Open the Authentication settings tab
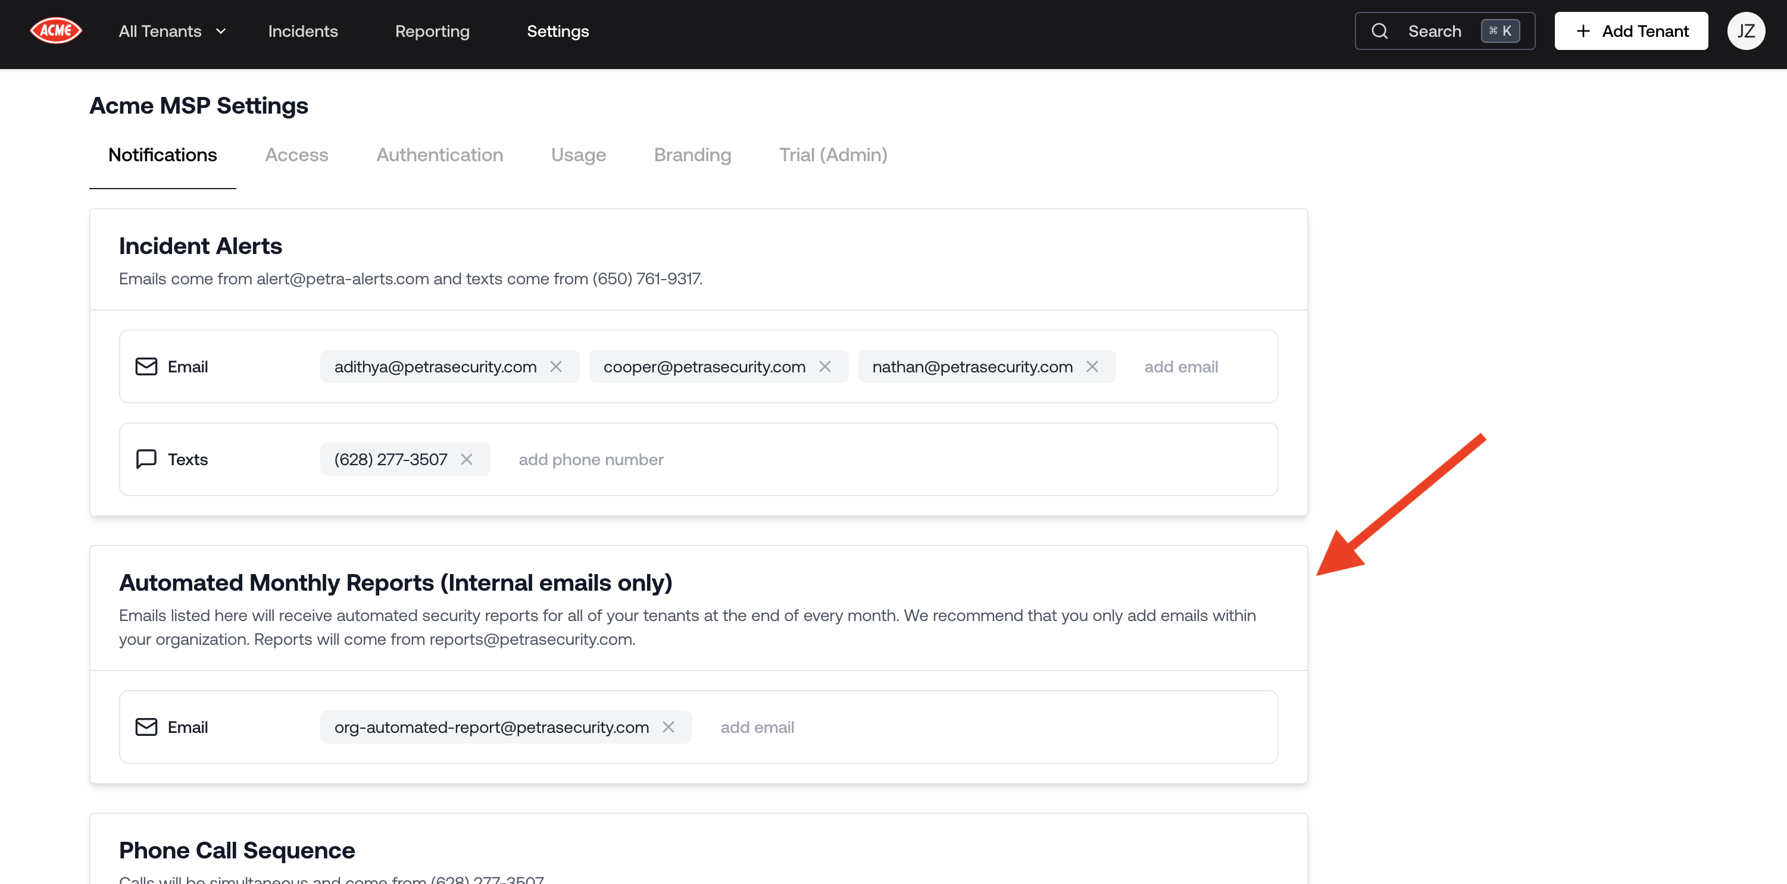 point(439,155)
